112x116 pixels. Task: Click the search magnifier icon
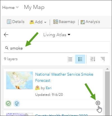pyautogui.click(x=7, y=48)
